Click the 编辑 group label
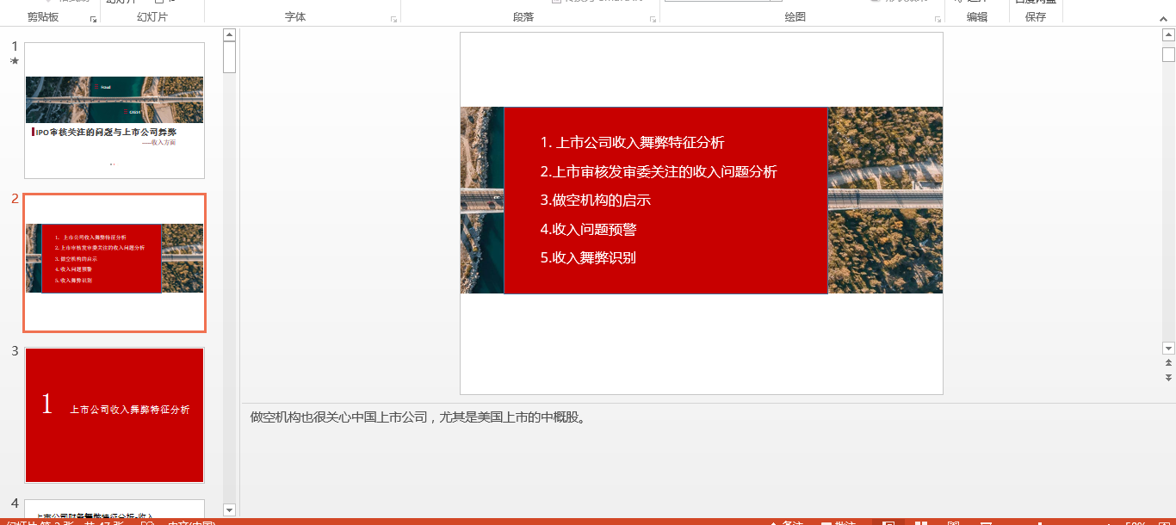Viewport: 1176px width, 525px height. point(977,17)
